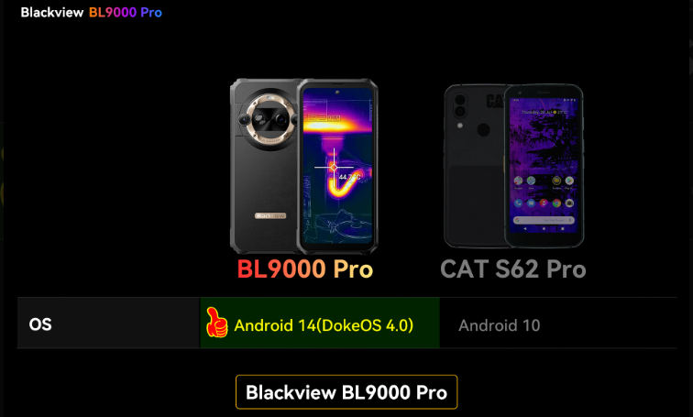This screenshot has height=417, width=693.
Task: Click the dual camera lenses on CAT S62 Pro
Action: pos(459,105)
